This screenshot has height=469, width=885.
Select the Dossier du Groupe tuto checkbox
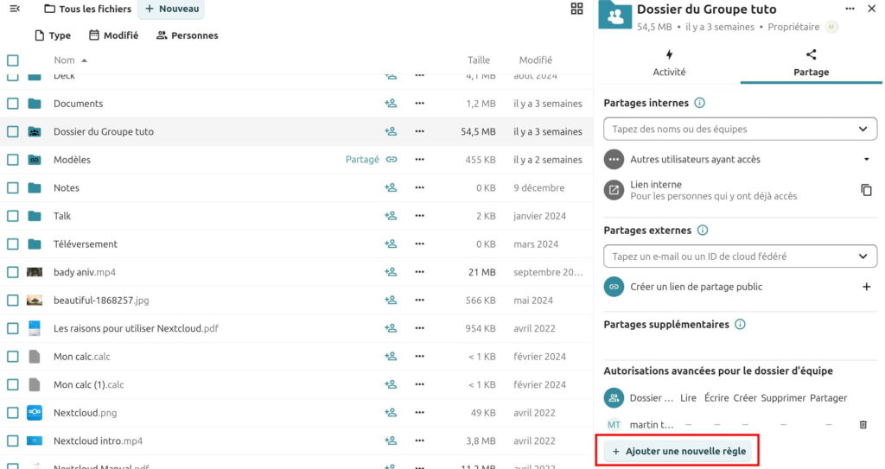click(x=13, y=131)
